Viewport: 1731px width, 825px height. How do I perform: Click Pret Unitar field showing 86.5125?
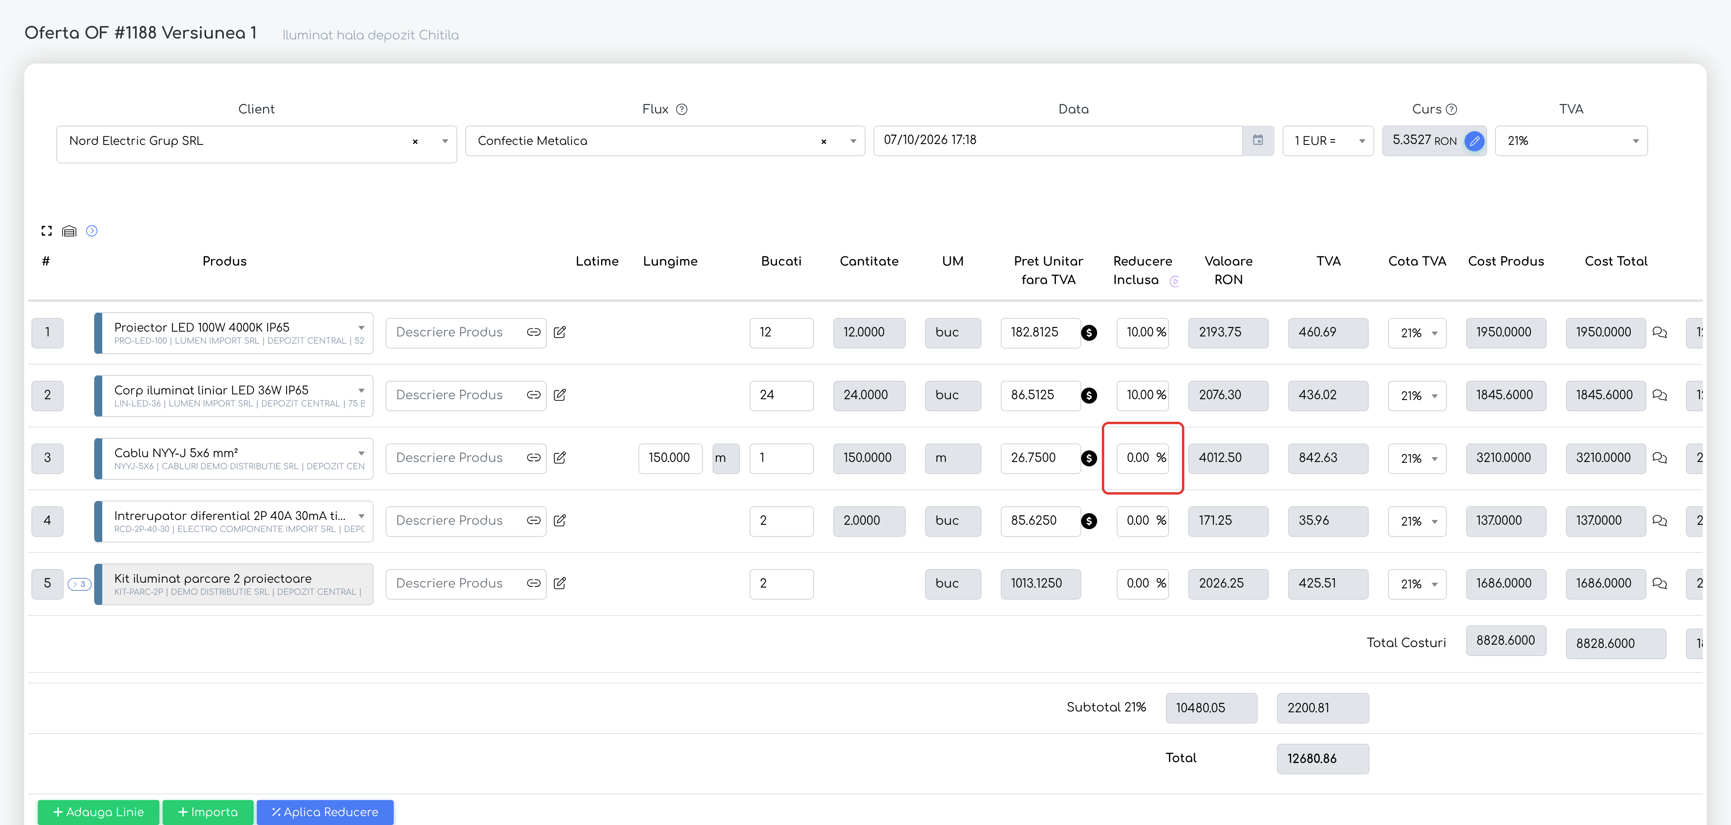1040,395
